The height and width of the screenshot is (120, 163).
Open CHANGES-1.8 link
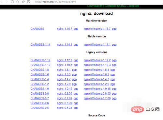point(39,70)
